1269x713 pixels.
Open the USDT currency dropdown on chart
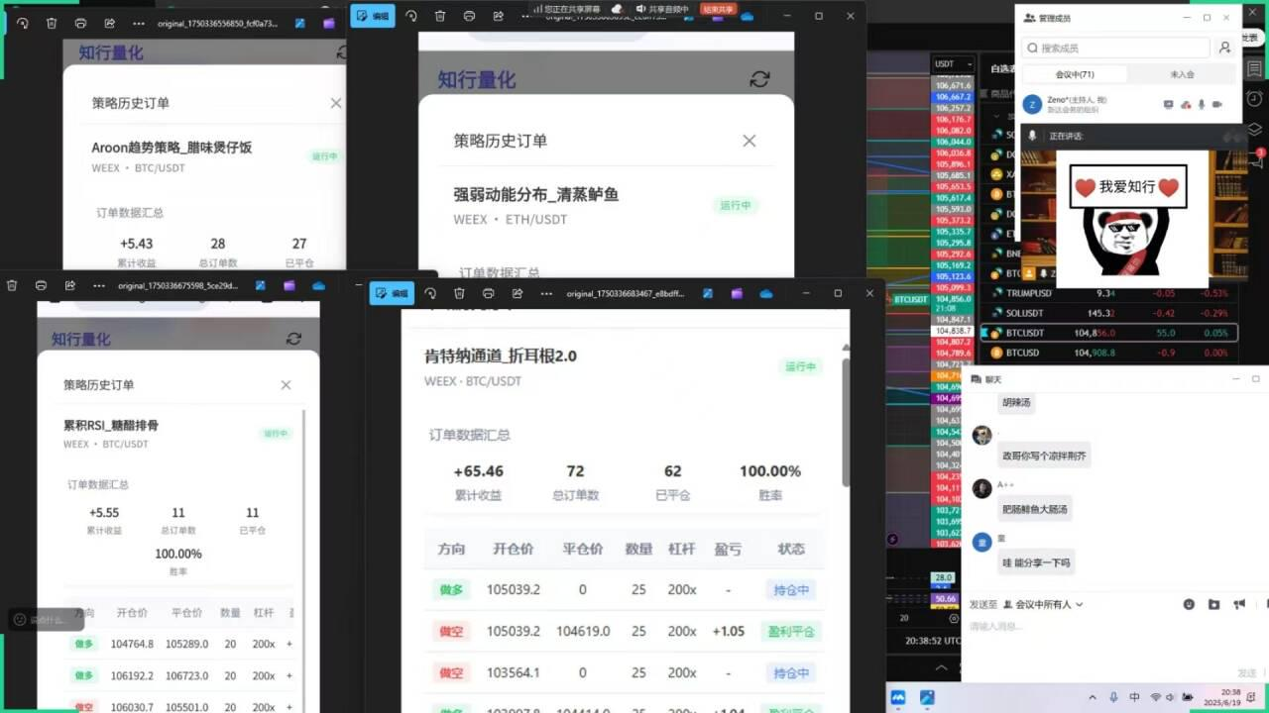point(952,63)
